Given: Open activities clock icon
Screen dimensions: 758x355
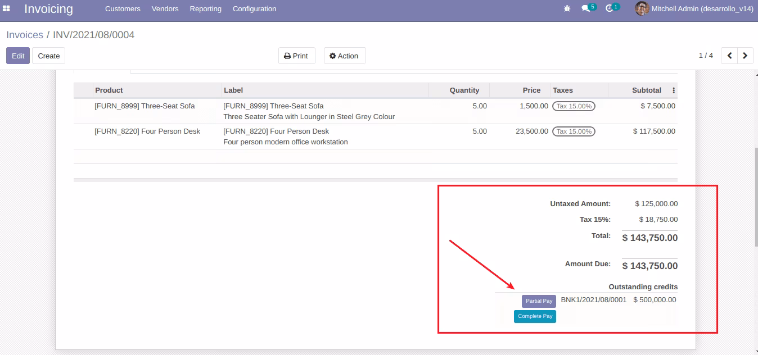Looking at the screenshot, I should click(x=610, y=8).
